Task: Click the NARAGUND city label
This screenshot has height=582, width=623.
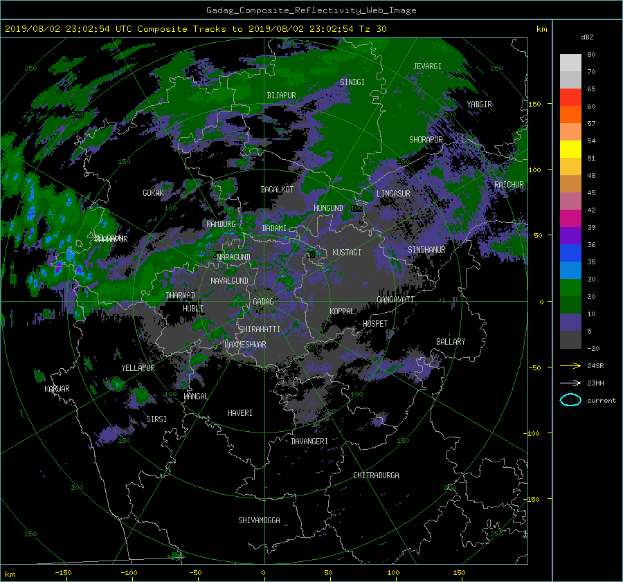Action: pyautogui.click(x=234, y=257)
